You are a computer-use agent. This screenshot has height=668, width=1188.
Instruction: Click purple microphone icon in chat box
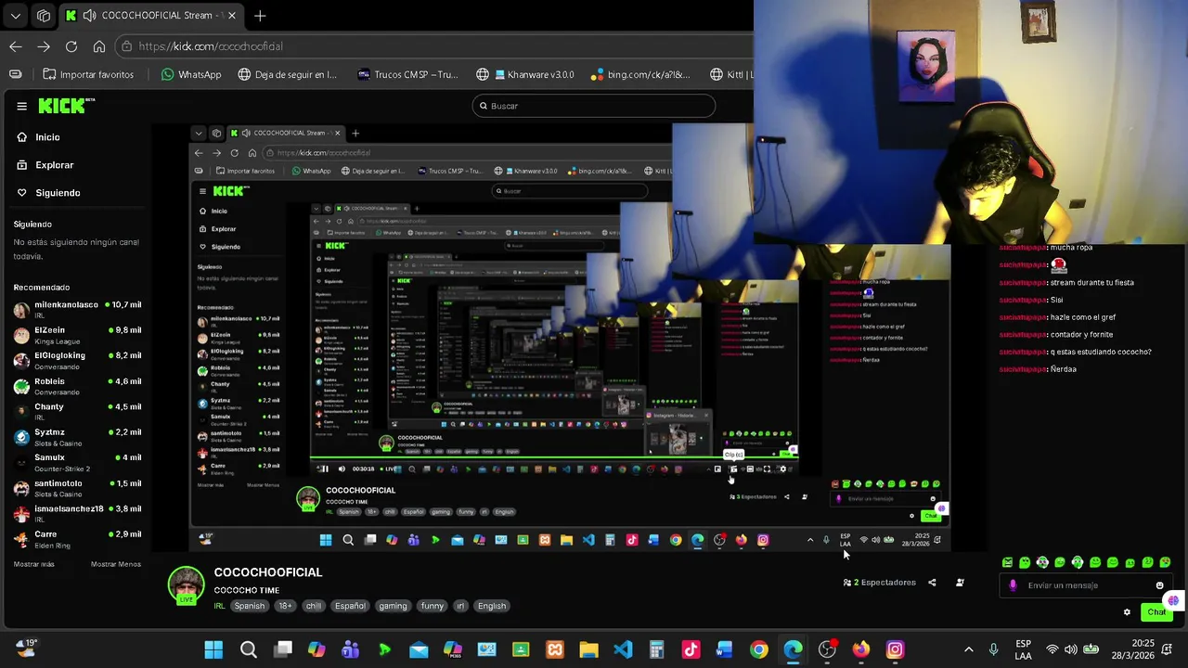click(1013, 585)
